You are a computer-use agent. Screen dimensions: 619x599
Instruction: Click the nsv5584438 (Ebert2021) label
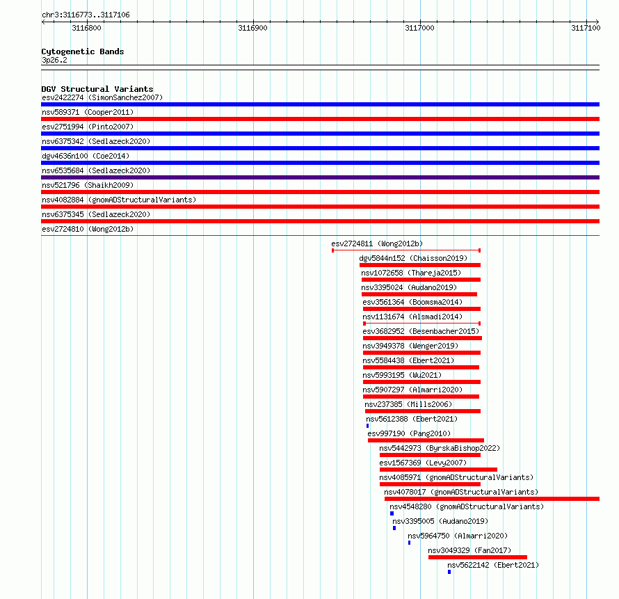pyautogui.click(x=408, y=360)
